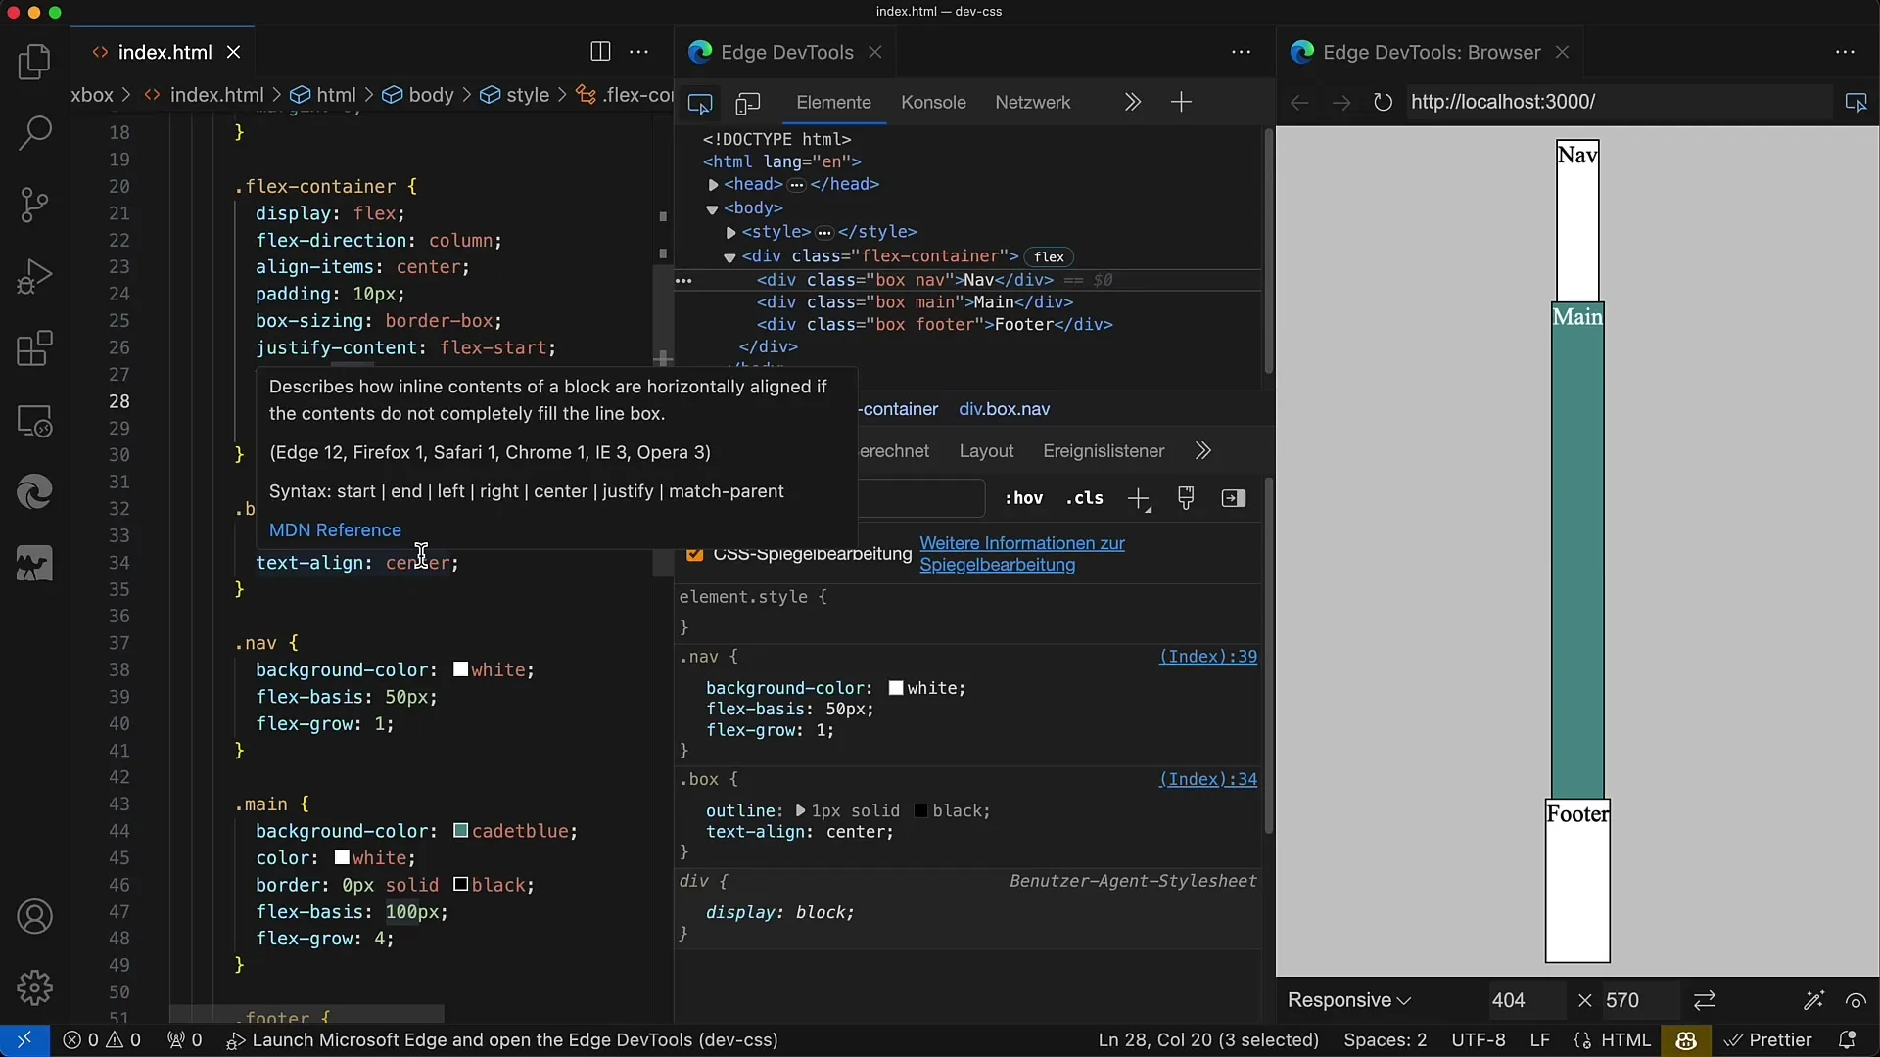Switch to the Konsole tab

point(933,103)
